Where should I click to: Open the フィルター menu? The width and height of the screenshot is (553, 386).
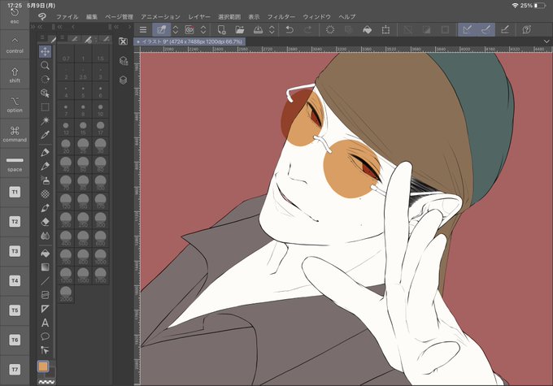pyautogui.click(x=281, y=16)
